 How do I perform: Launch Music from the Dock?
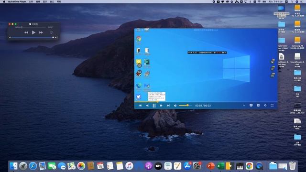129,166
